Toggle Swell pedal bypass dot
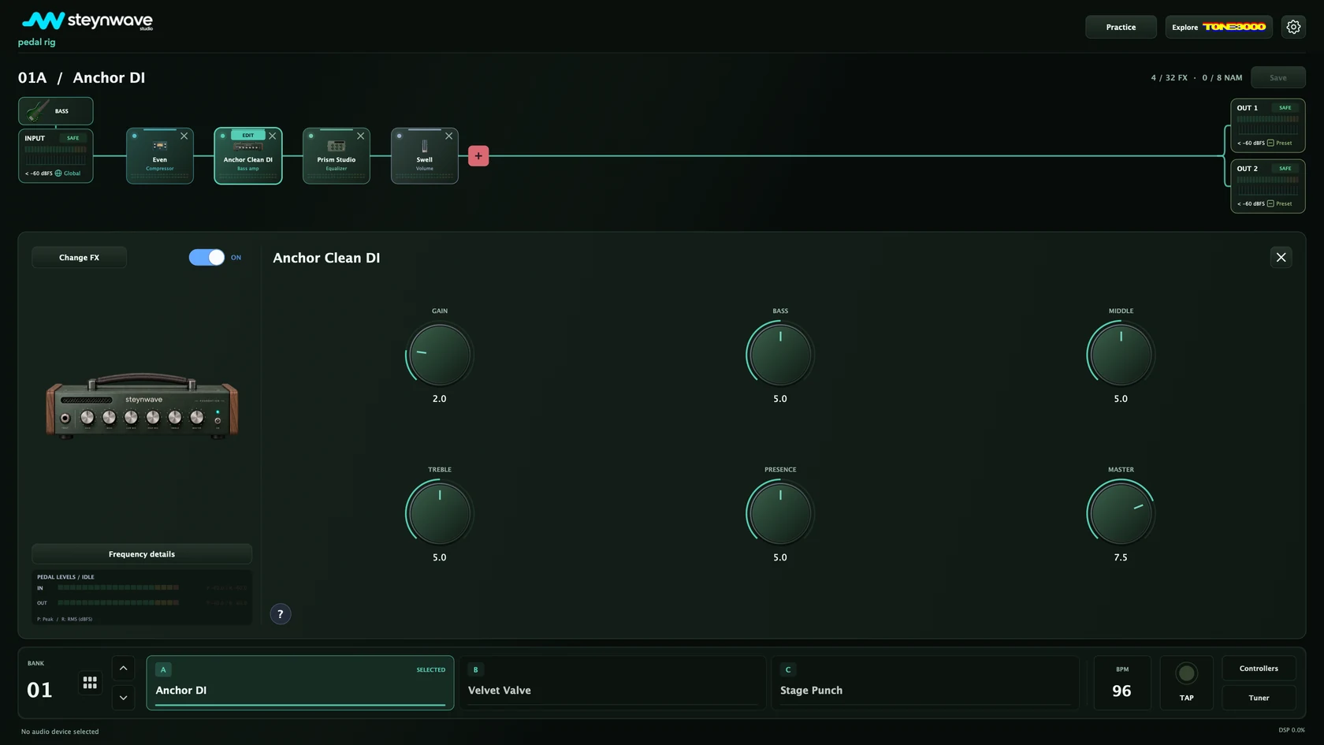Image resolution: width=1324 pixels, height=745 pixels. point(400,136)
